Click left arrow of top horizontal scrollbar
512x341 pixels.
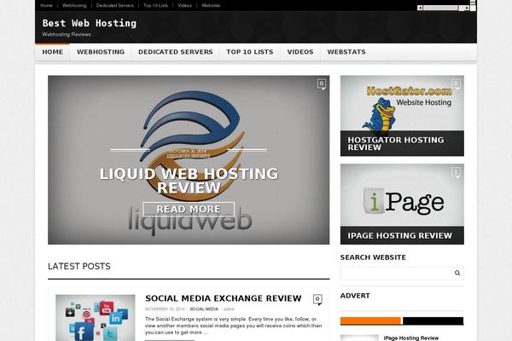point(420,8)
